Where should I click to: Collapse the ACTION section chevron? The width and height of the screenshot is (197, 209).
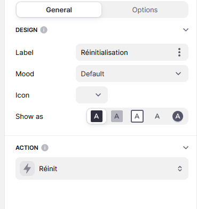point(186,148)
